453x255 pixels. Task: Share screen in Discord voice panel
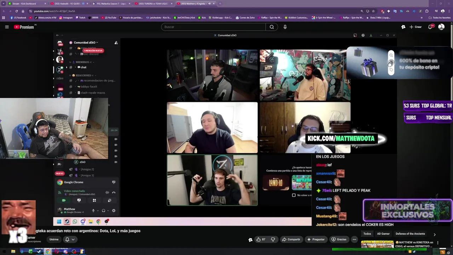tap(79, 200)
